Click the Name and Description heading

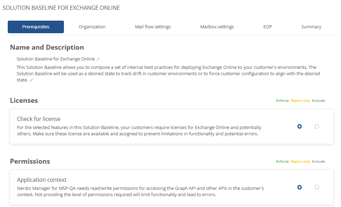coord(47,48)
